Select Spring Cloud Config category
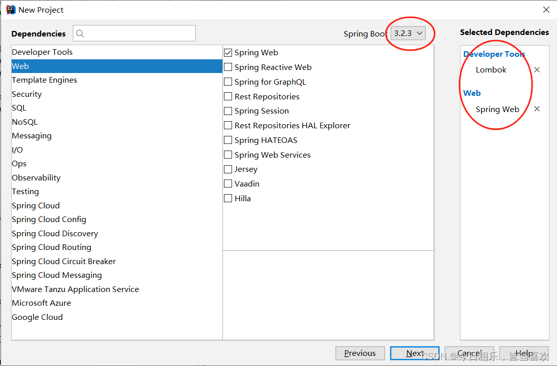 click(x=117, y=219)
